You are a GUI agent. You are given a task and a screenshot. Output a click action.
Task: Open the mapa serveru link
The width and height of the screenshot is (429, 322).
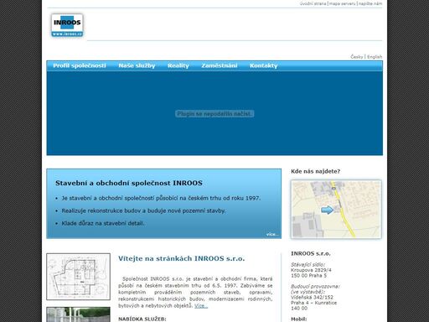point(343,3)
